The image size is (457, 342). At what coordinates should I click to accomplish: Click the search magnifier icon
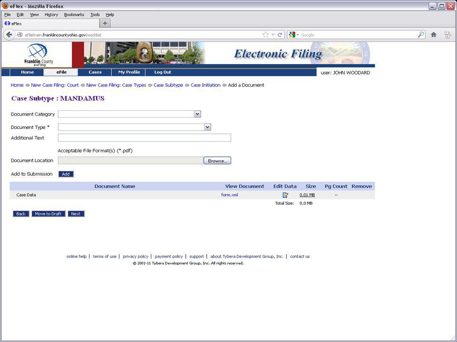[x=420, y=35]
